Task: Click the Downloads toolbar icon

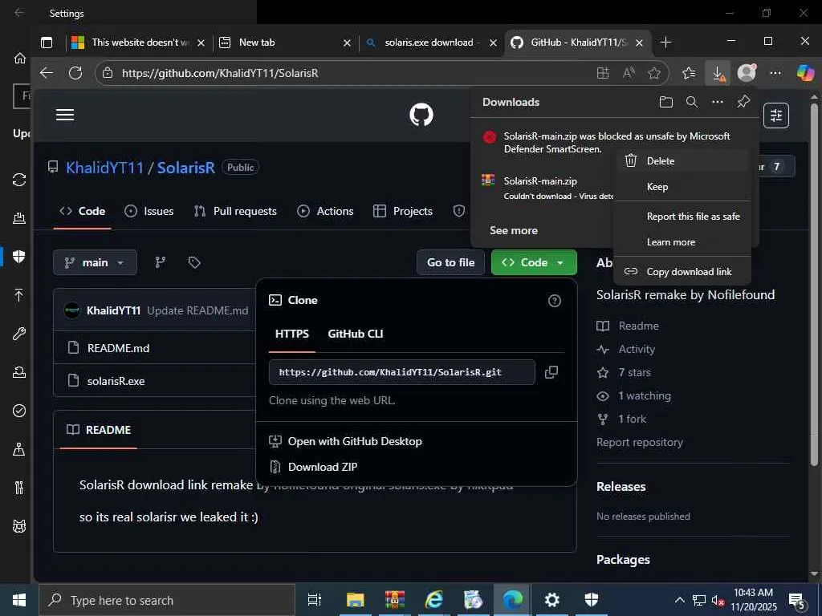Action: coord(718,73)
